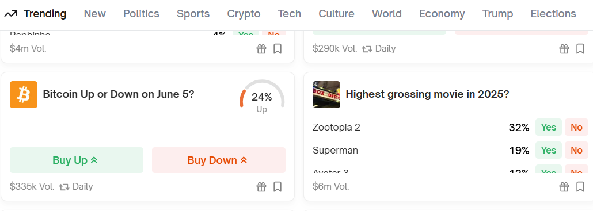
Task: Switch to the Politics tab
Action: (x=141, y=14)
